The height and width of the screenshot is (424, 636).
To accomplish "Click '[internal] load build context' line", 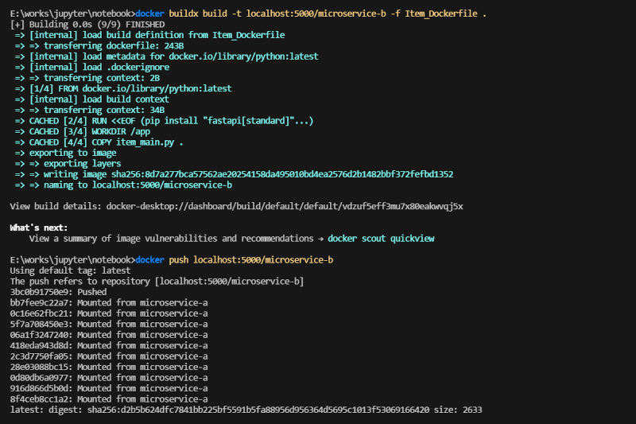I will pyautogui.click(x=92, y=99).
